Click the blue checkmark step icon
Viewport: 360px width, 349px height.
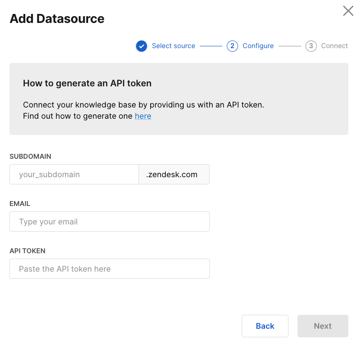(x=142, y=46)
